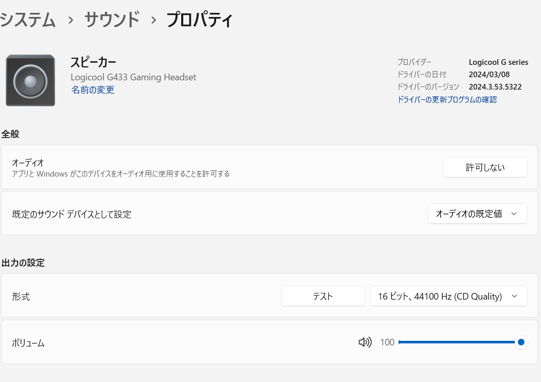
Task: Go back to システム in the breadcrumb
Action: 28,20
